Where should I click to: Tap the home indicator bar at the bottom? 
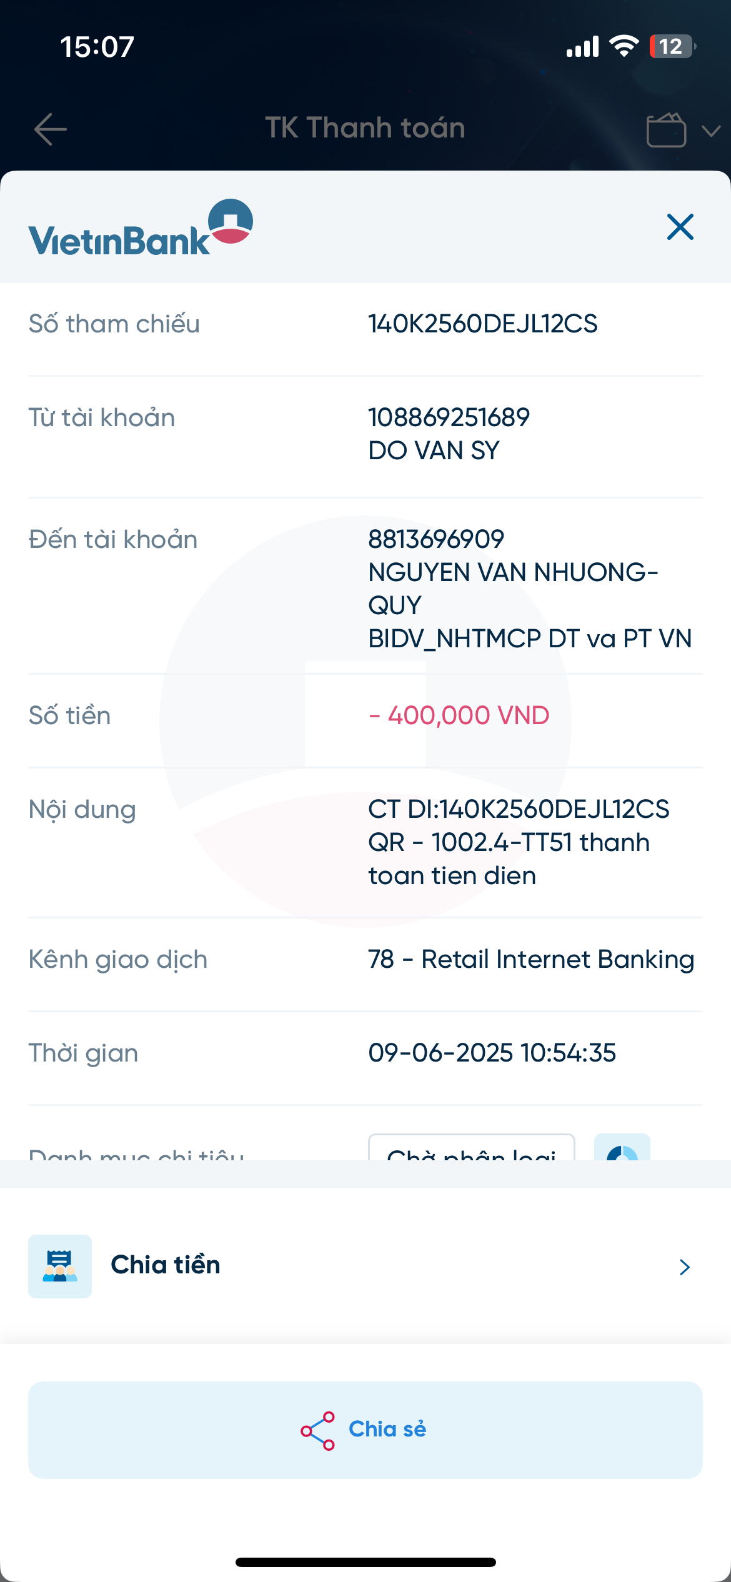[365, 1562]
